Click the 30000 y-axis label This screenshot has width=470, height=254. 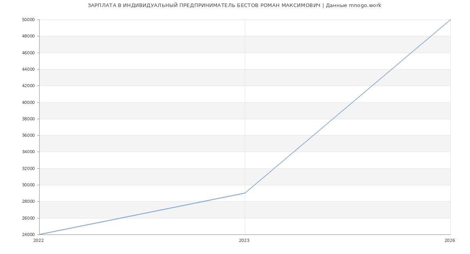29,185
